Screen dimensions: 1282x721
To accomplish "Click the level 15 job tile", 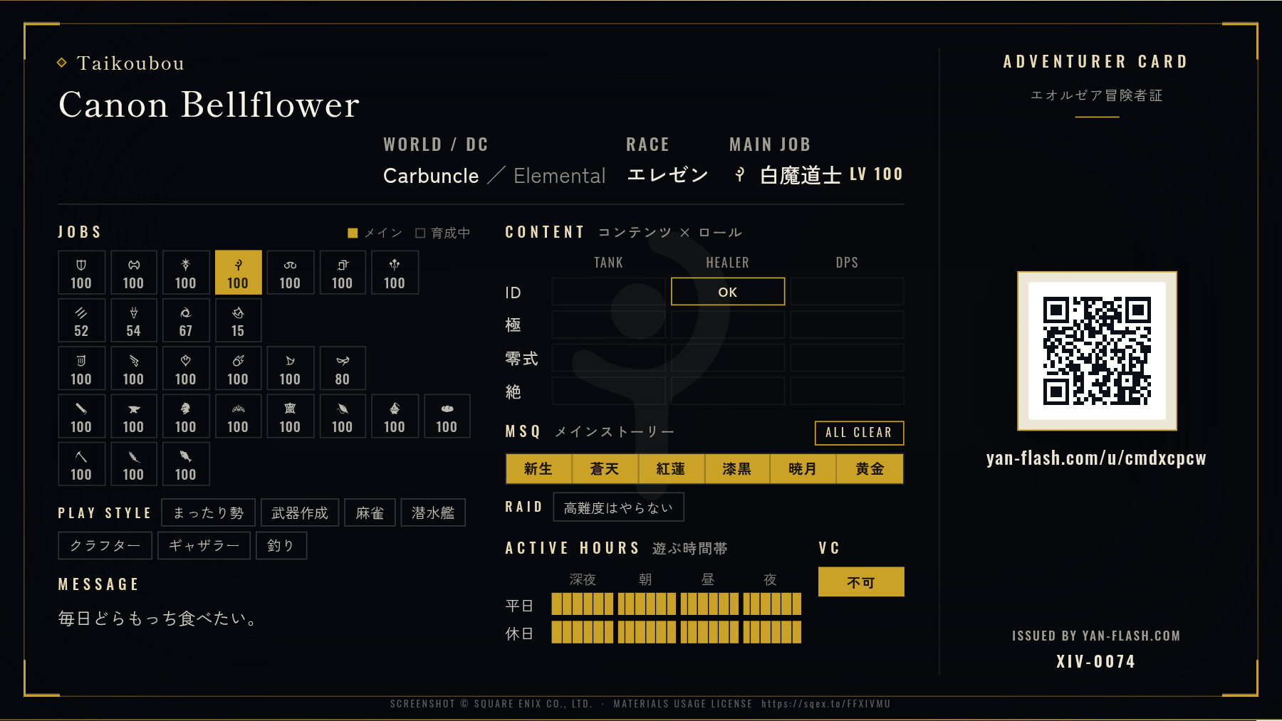I will point(238,320).
